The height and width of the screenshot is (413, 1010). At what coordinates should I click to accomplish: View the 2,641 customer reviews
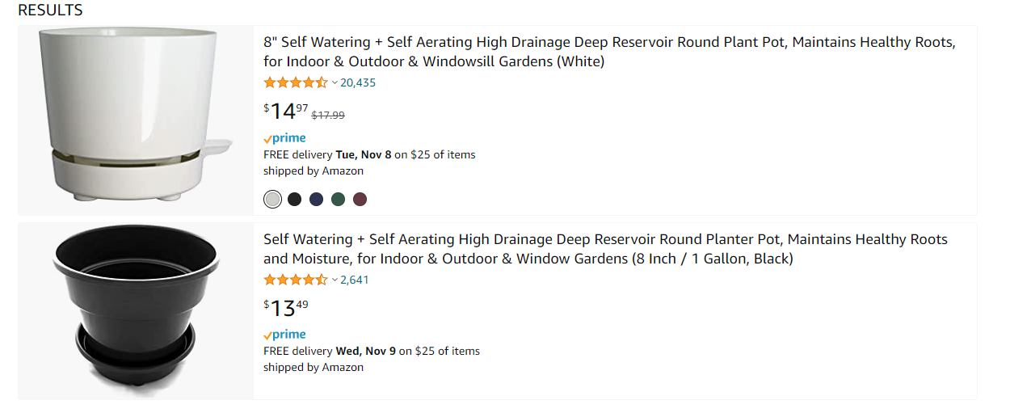pyautogui.click(x=355, y=280)
